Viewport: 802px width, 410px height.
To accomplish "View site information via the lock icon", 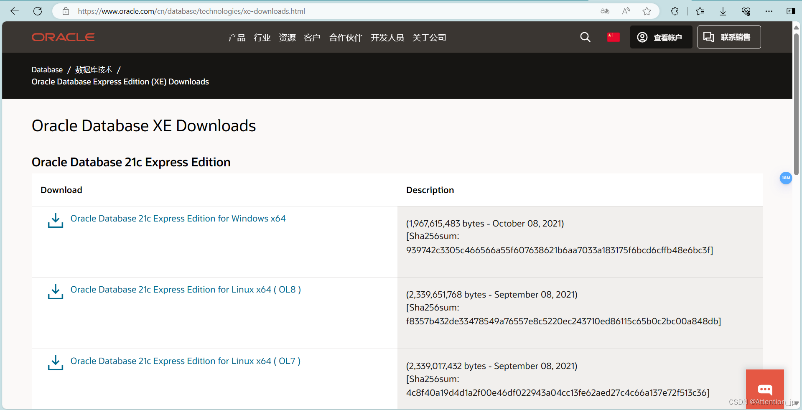I will (66, 11).
